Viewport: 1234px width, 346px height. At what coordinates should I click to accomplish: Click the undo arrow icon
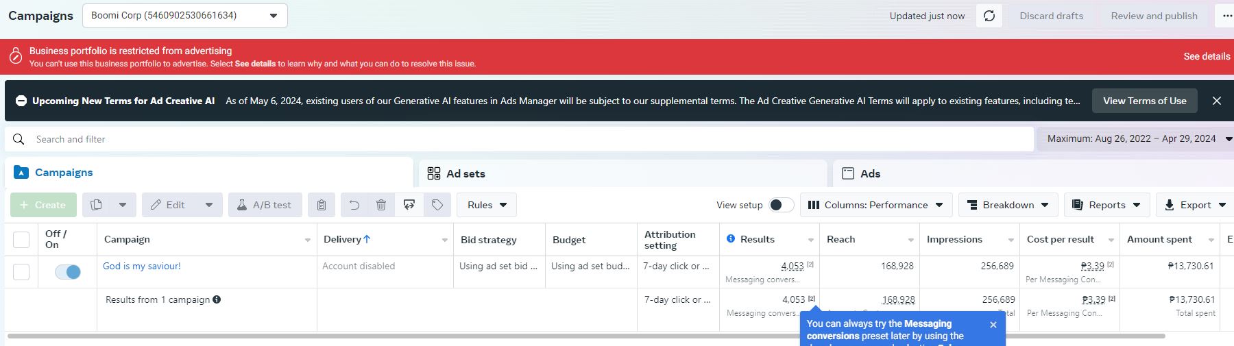pyautogui.click(x=354, y=205)
